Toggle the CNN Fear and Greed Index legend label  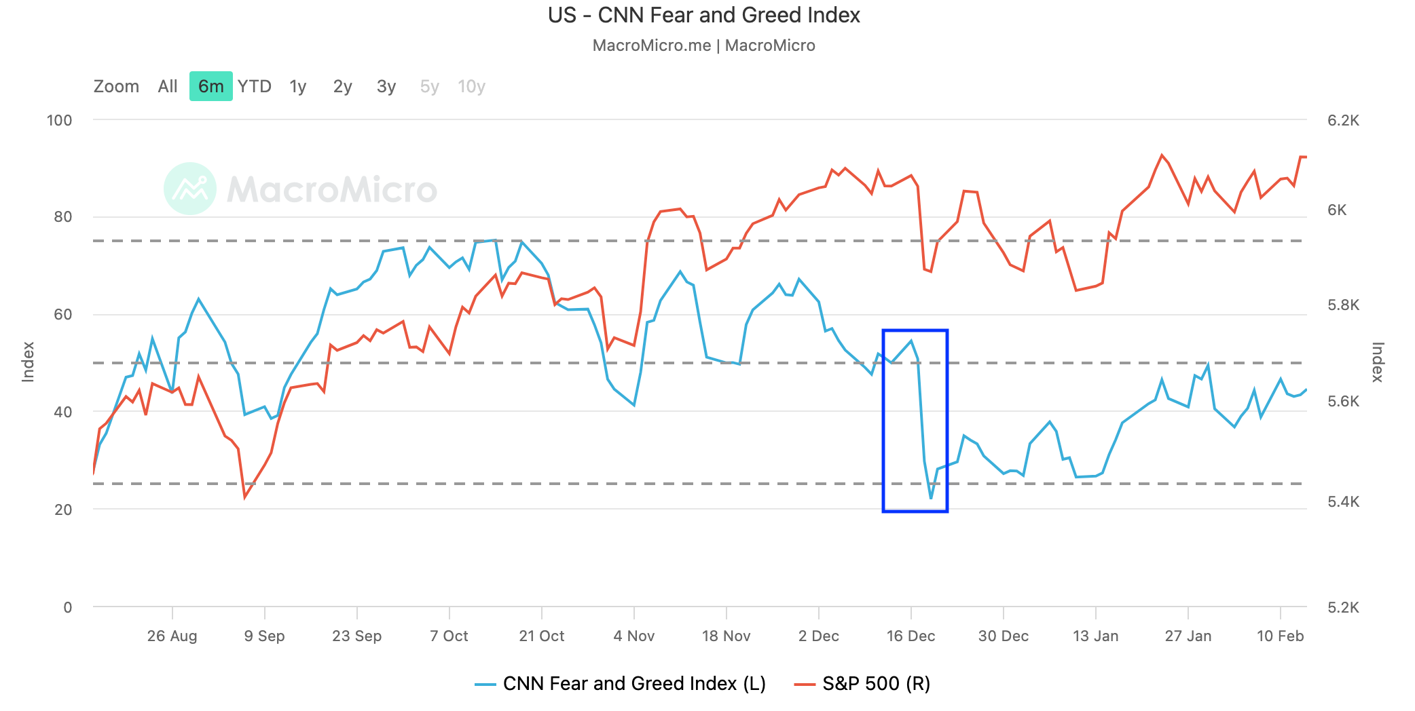tap(634, 684)
